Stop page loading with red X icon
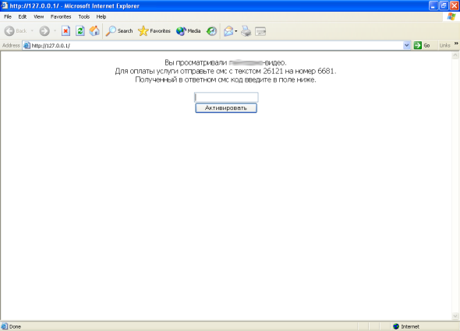Screen dimensions: 460x331 (x=65, y=31)
